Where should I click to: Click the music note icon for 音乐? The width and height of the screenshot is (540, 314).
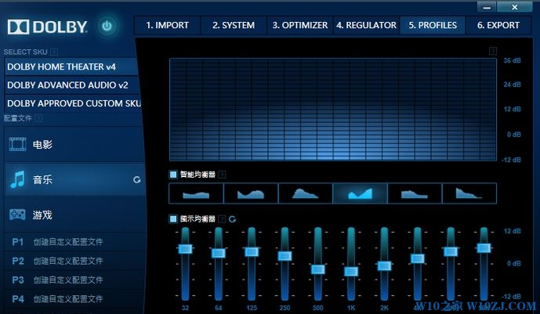[17, 179]
